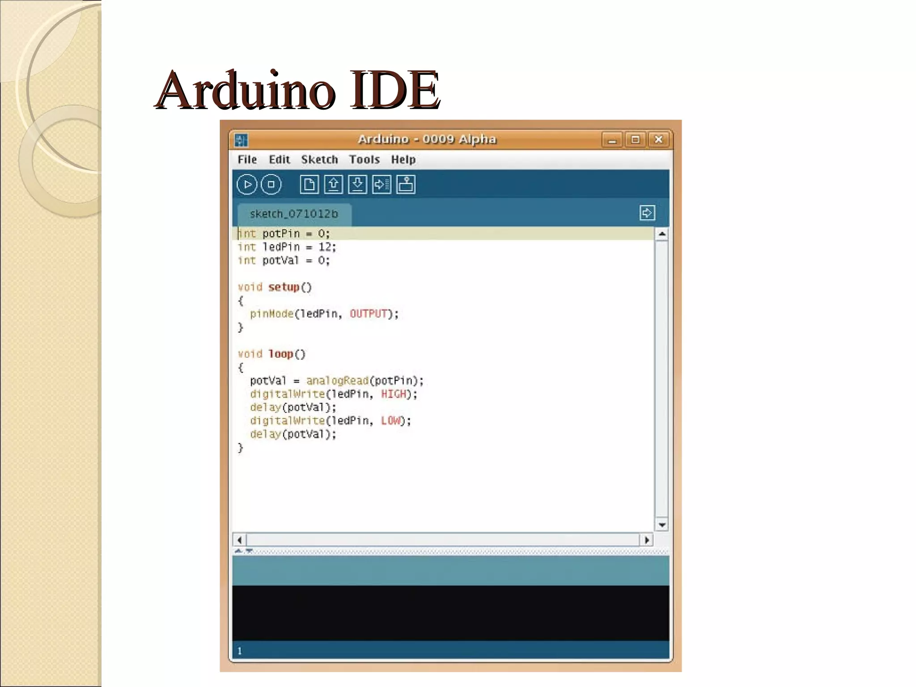Click the line number 1 in status bar
Screen dimensions: 916x687
click(240, 651)
